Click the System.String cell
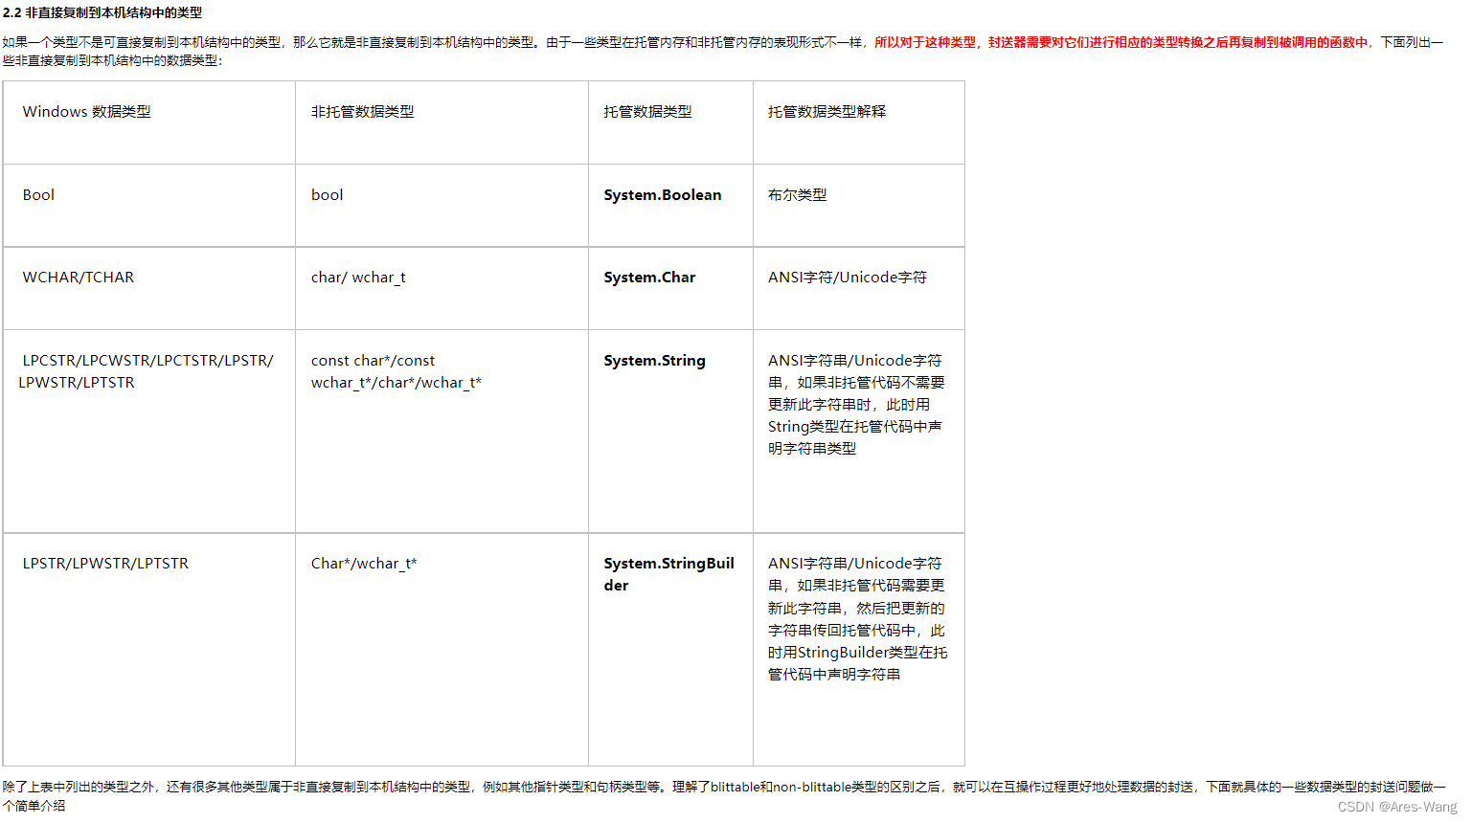Image resolution: width=1472 pixels, height=823 pixels. coord(654,360)
